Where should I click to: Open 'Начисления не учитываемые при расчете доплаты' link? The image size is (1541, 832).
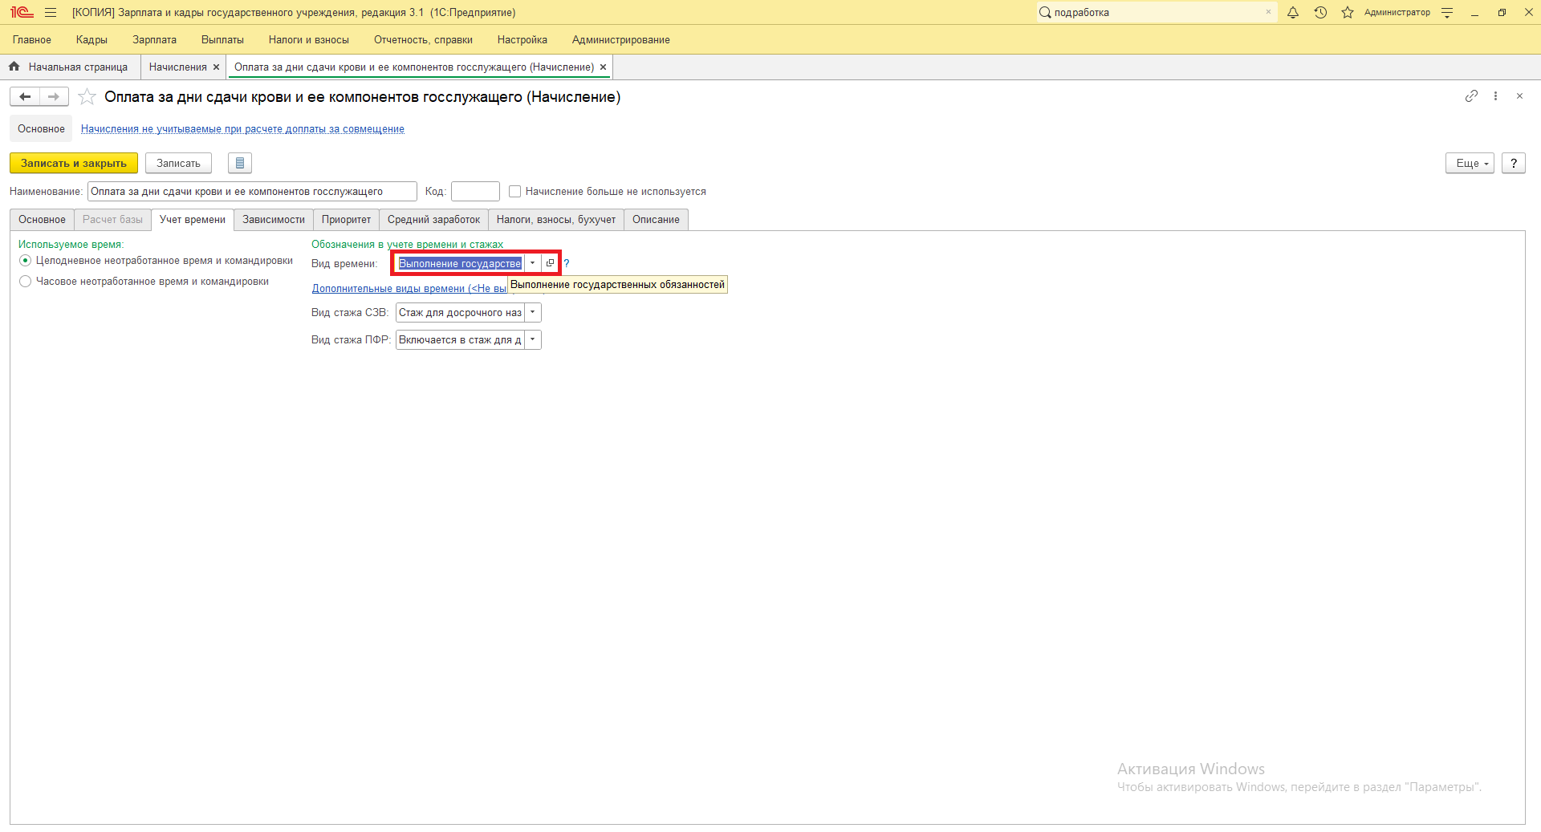click(x=242, y=129)
